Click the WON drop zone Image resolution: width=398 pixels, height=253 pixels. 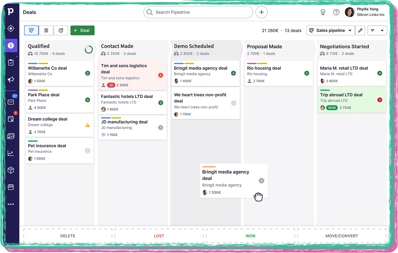coord(250,236)
